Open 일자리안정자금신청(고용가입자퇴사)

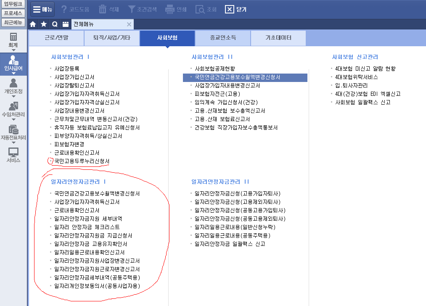coord(238,194)
